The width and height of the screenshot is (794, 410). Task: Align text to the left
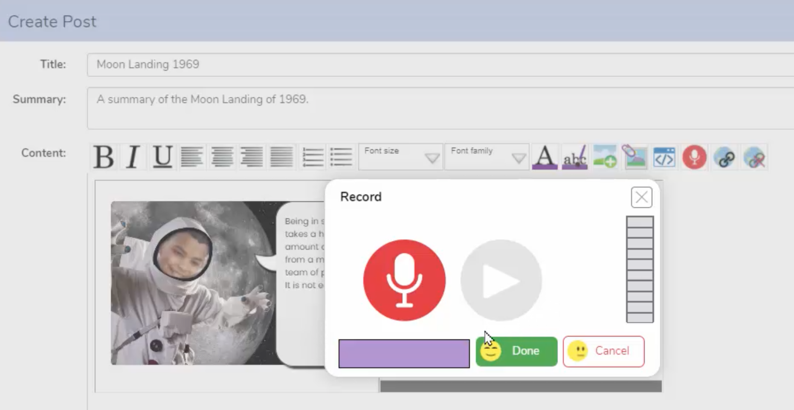click(x=192, y=157)
